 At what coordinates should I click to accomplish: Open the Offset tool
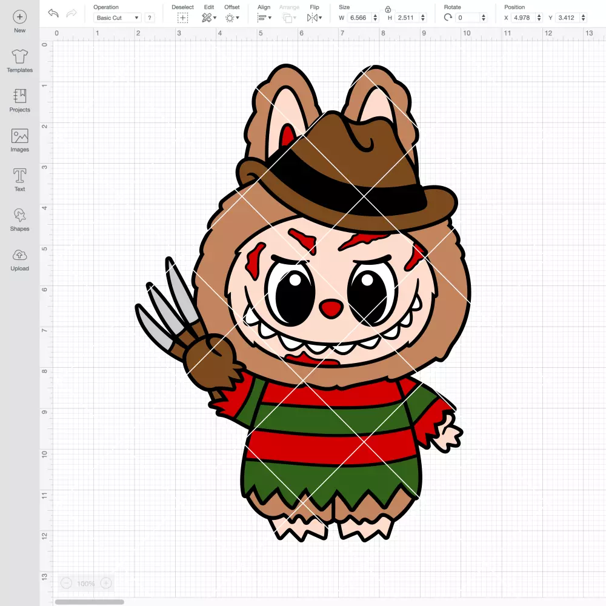click(x=232, y=18)
